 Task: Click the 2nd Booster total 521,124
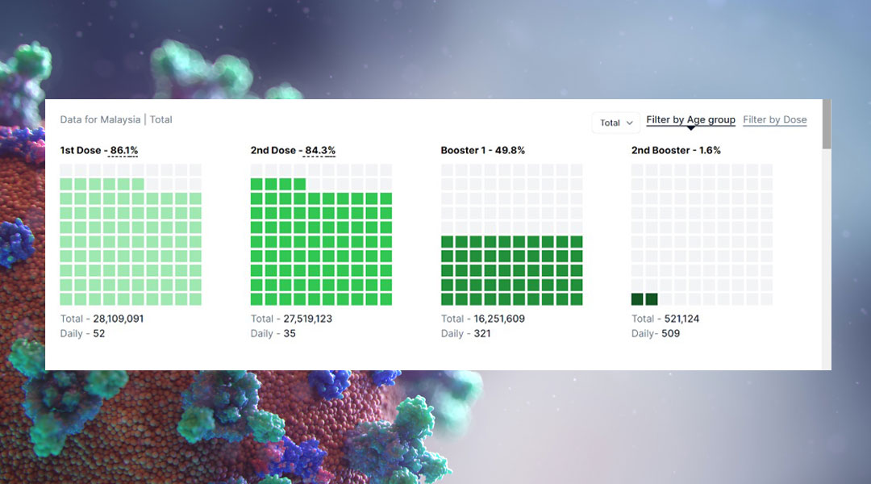tap(681, 319)
